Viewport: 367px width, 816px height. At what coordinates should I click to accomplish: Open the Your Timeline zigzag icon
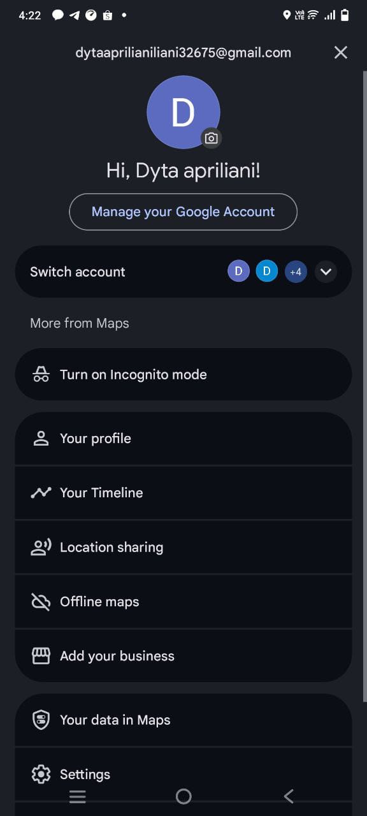pos(41,493)
